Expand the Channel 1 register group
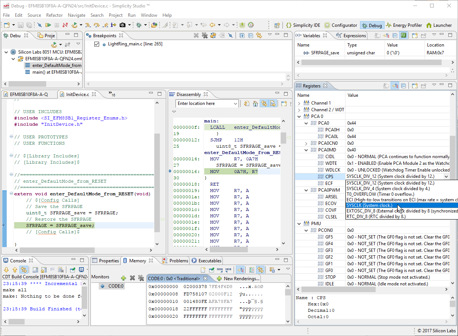 299,103
